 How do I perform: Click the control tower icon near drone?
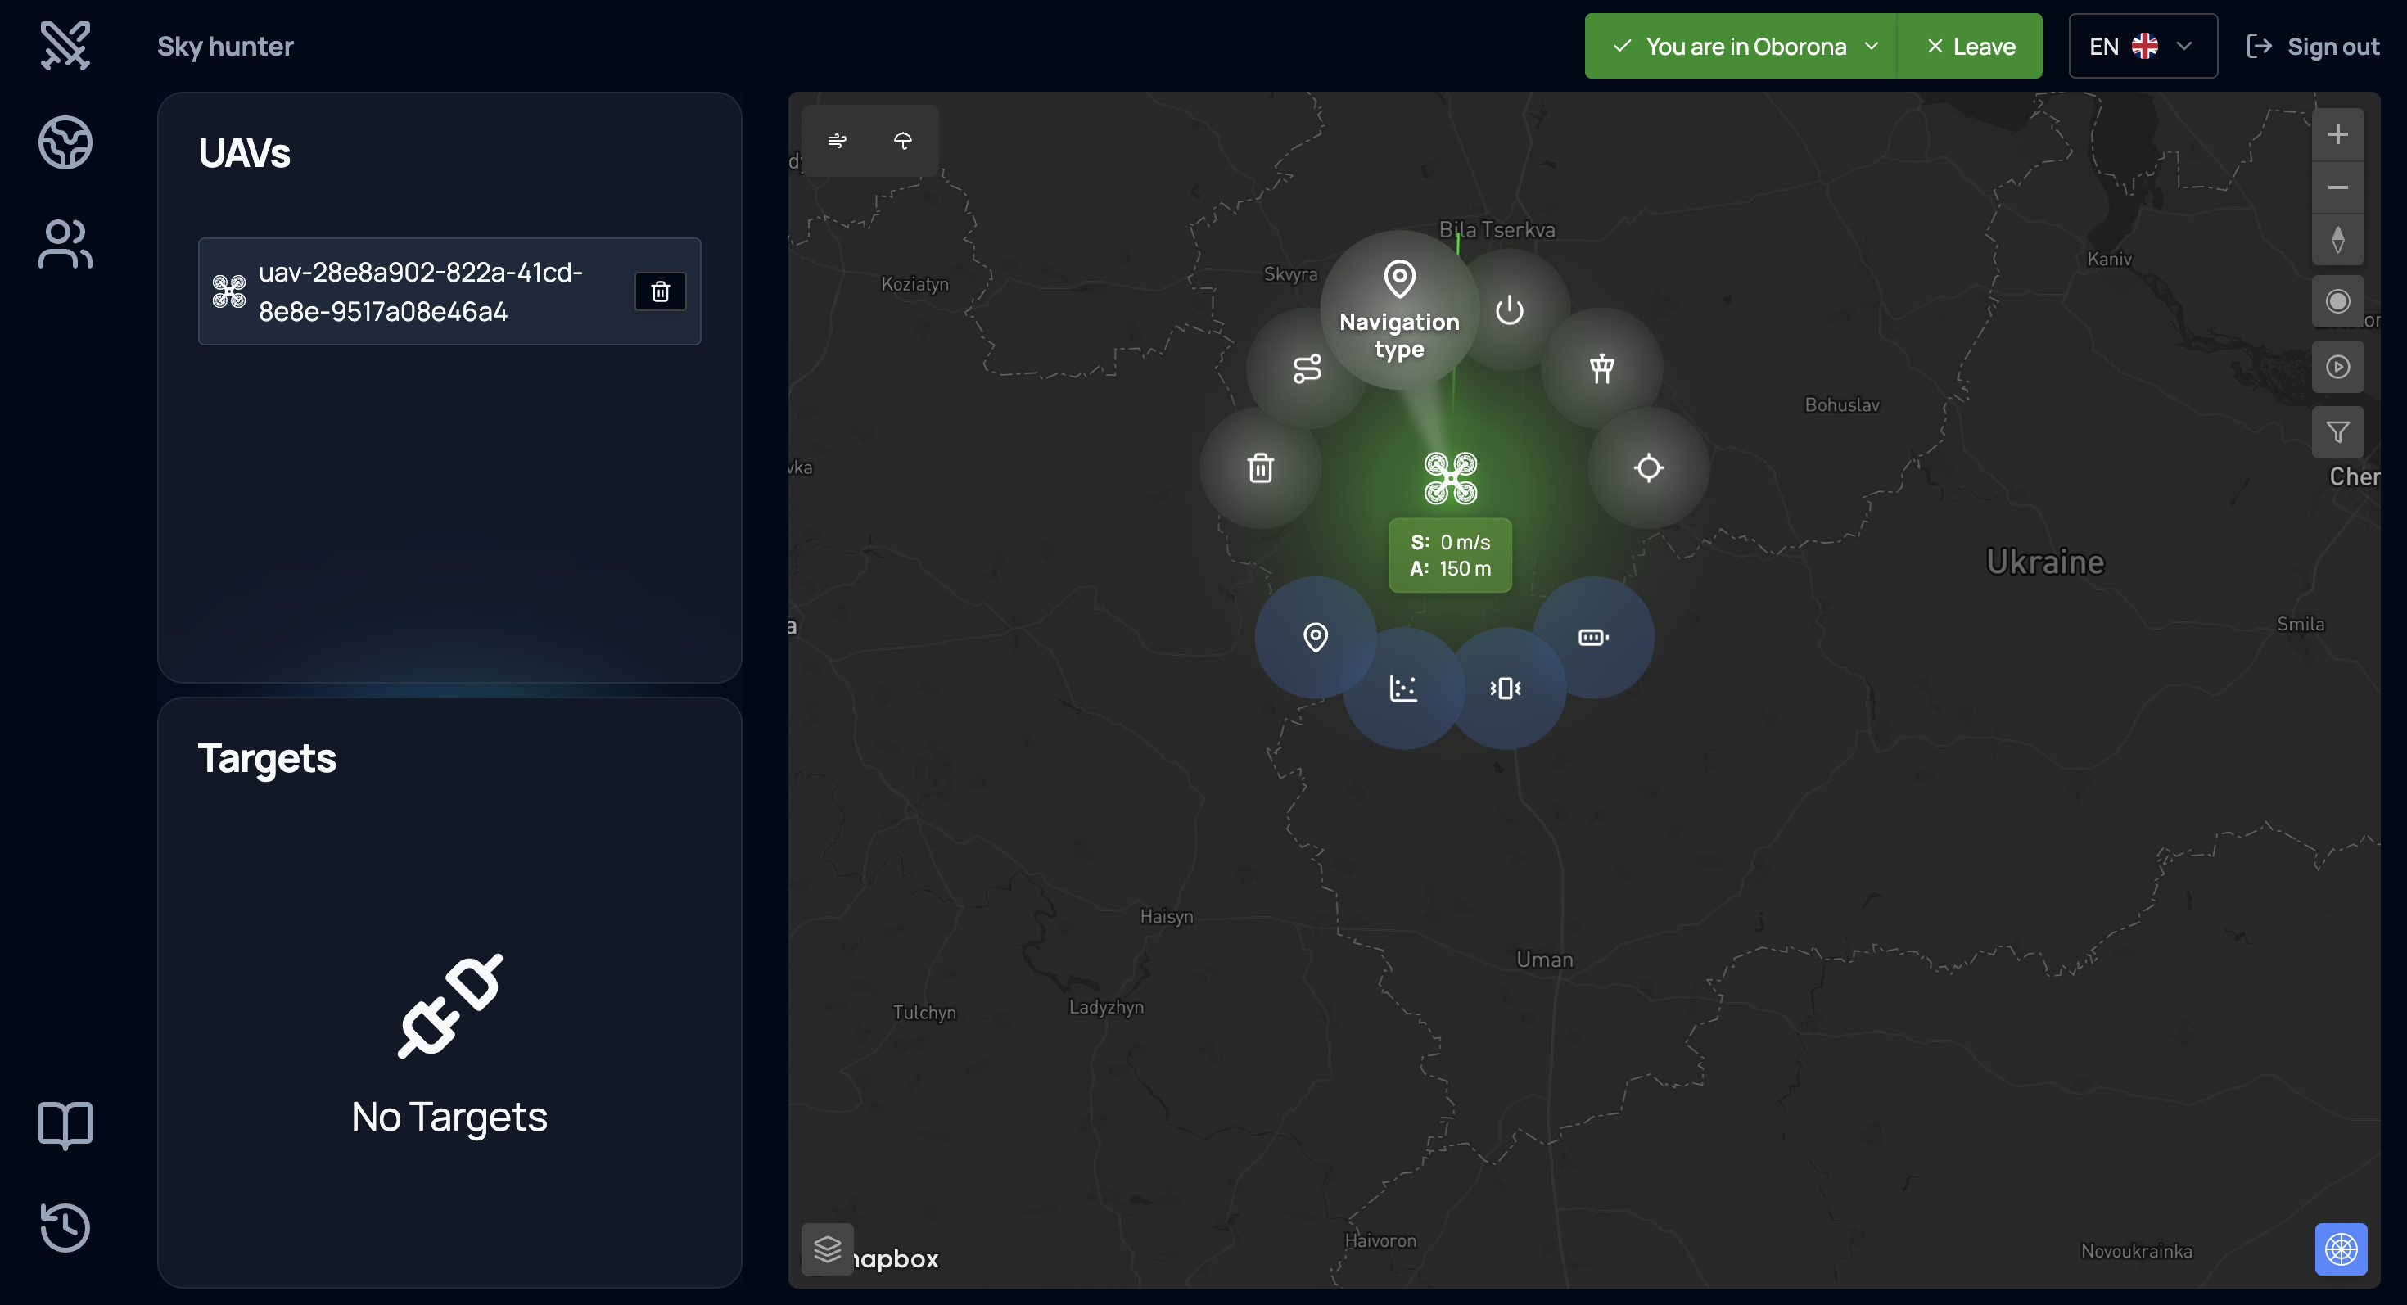pyautogui.click(x=1601, y=368)
